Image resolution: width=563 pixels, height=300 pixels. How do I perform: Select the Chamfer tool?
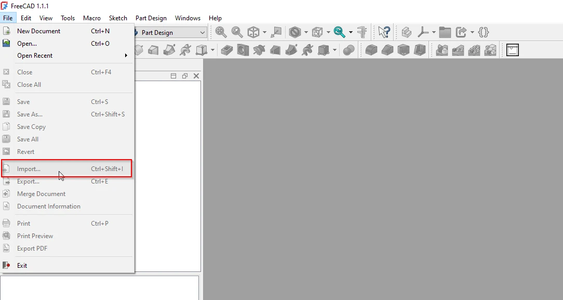point(387,50)
